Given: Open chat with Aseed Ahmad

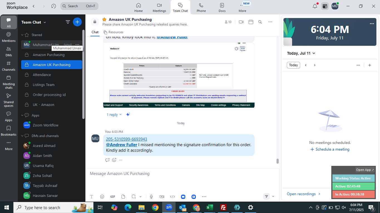Looking at the screenshot, I should pyautogui.click(x=51, y=146).
